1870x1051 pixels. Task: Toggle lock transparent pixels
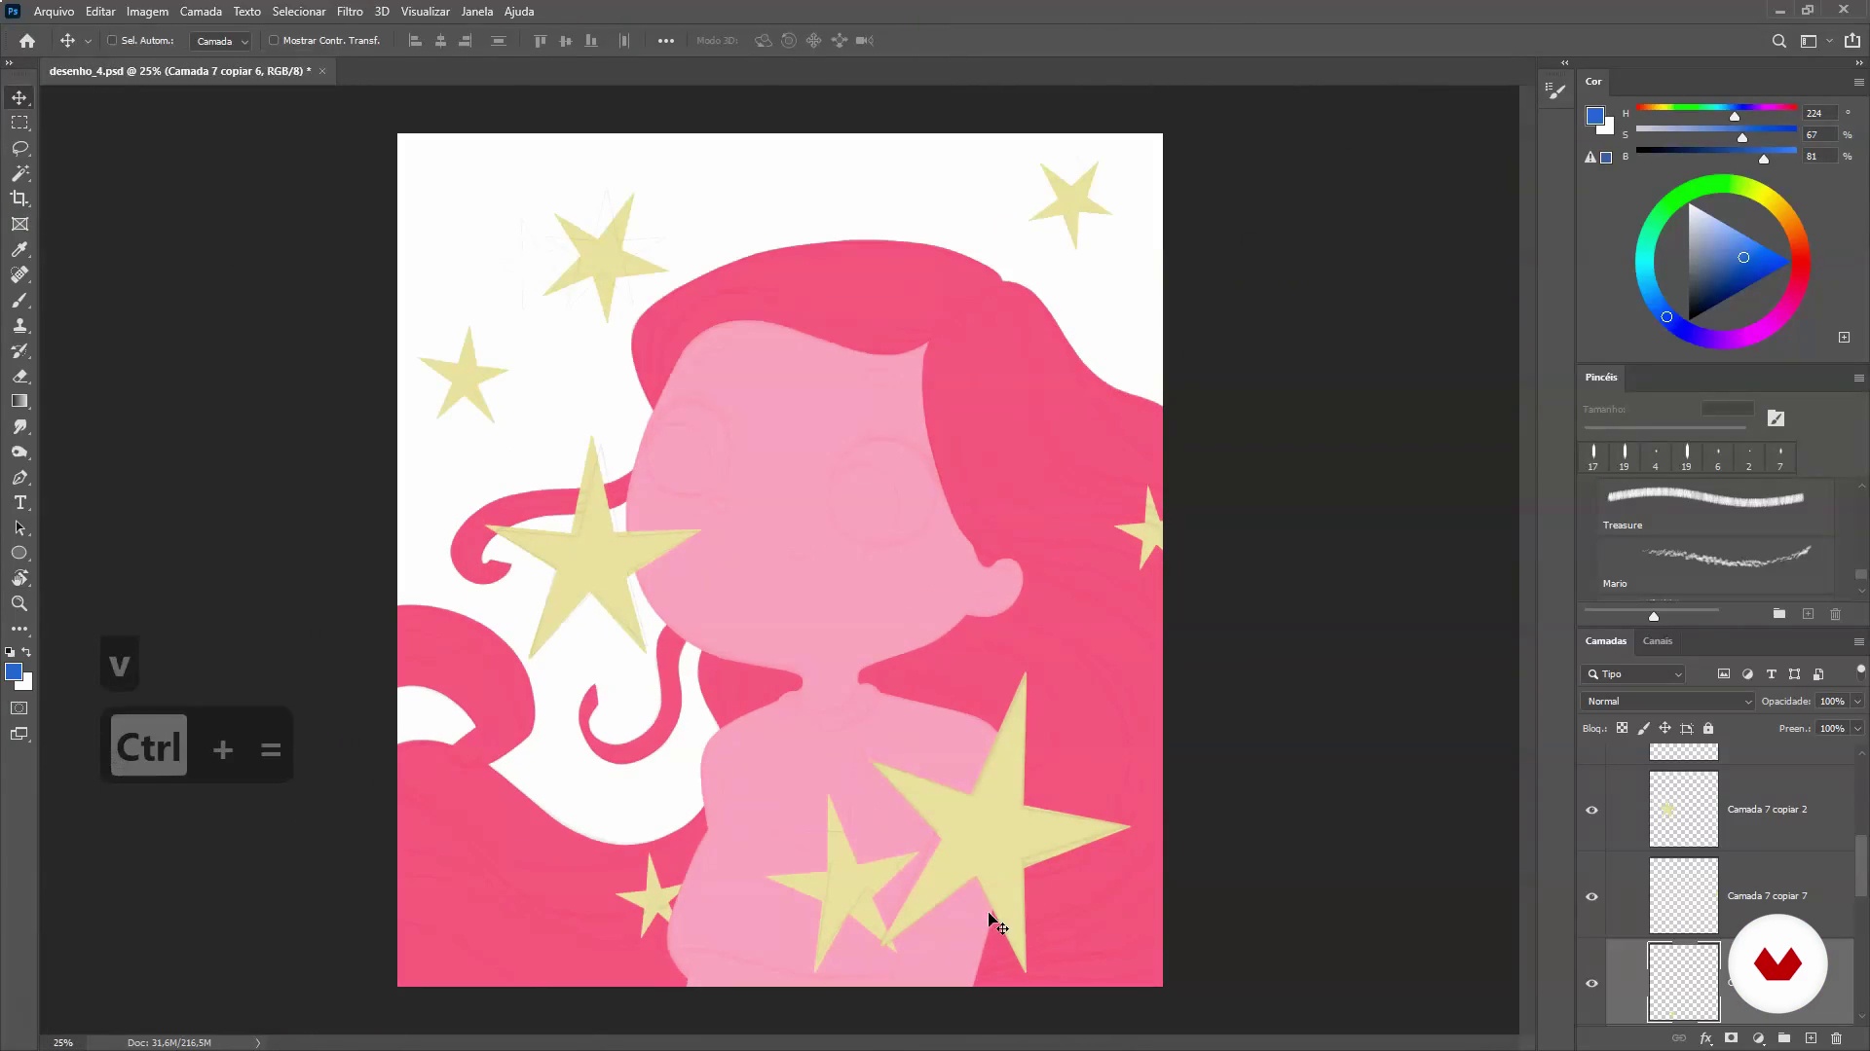coord(1622,728)
